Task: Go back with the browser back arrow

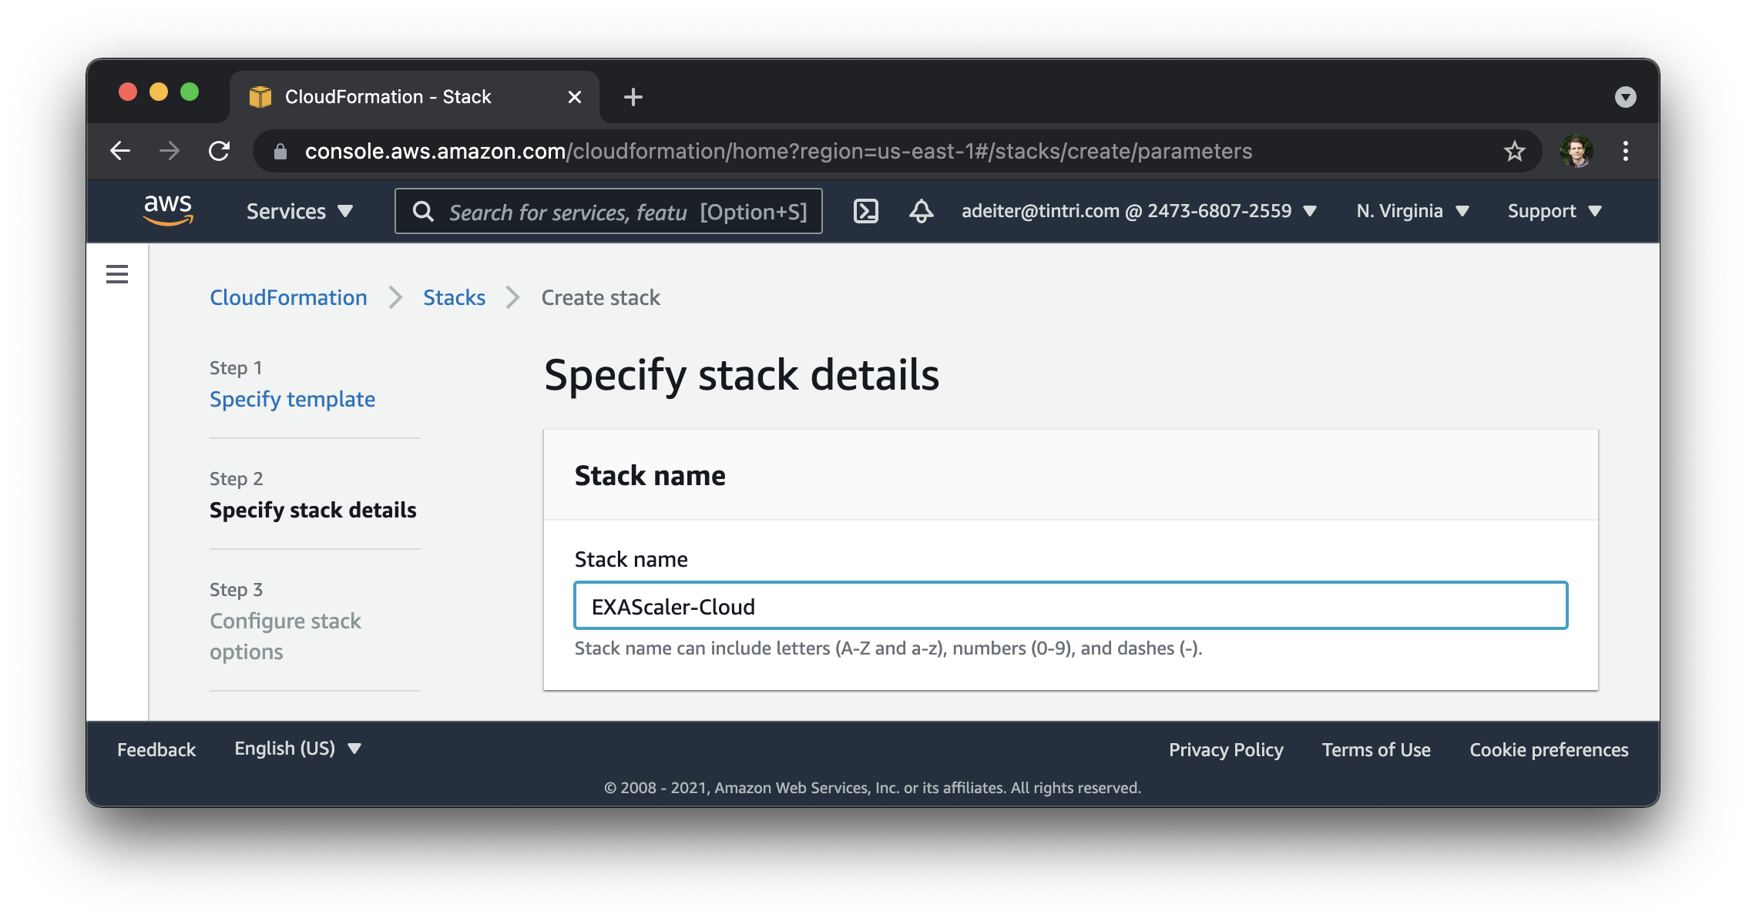Action: (x=120, y=151)
